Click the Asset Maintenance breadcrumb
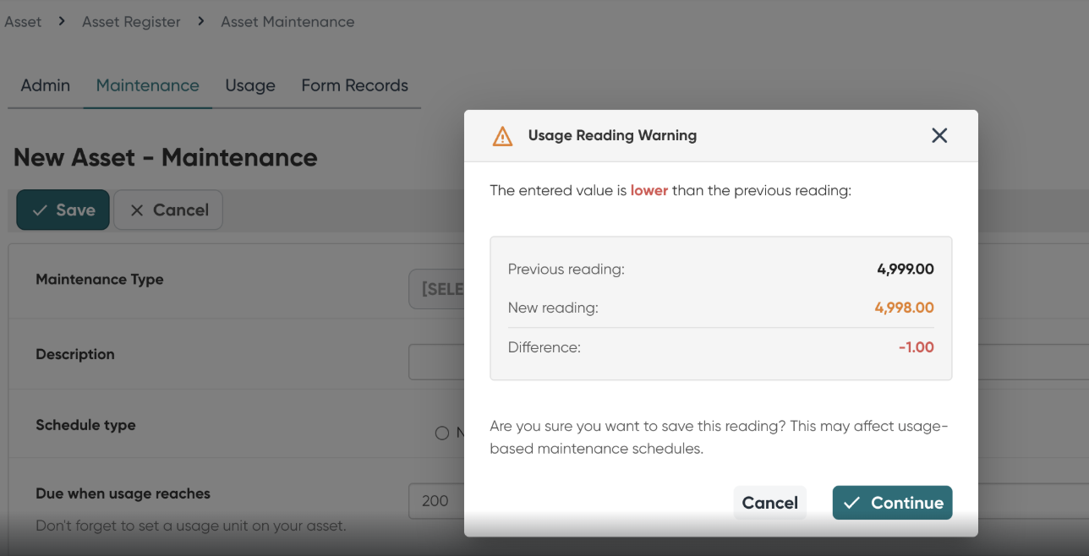Screen dimensions: 1089x556 (x=287, y=22)
